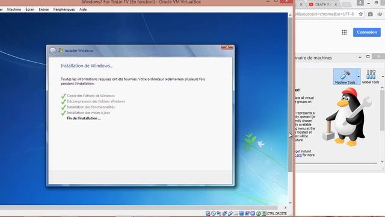
Task: Click the manager welcome pane scroll up arrow
Action: [x=383, y=87]
